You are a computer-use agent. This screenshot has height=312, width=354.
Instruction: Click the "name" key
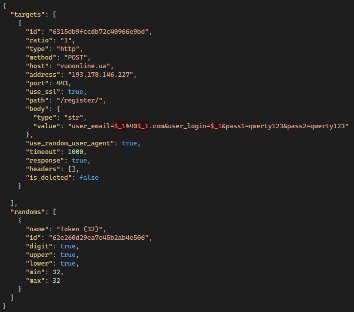pyautogui.click(x=37, y=229)
